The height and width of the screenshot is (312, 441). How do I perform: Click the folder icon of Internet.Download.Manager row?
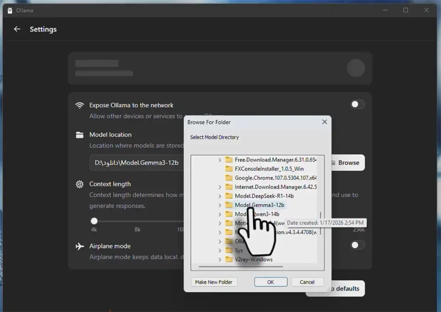pyautogui.click(x=229, y=187)
